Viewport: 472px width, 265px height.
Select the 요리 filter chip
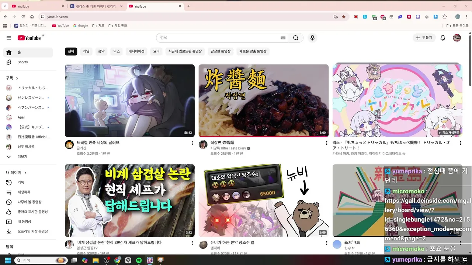point(156,52)
